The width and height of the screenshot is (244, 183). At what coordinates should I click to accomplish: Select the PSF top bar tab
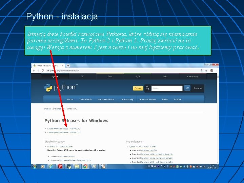[82, 76]
